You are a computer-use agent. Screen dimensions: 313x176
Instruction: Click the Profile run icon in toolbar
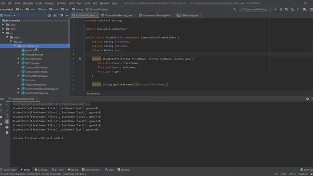click(292, 9)
